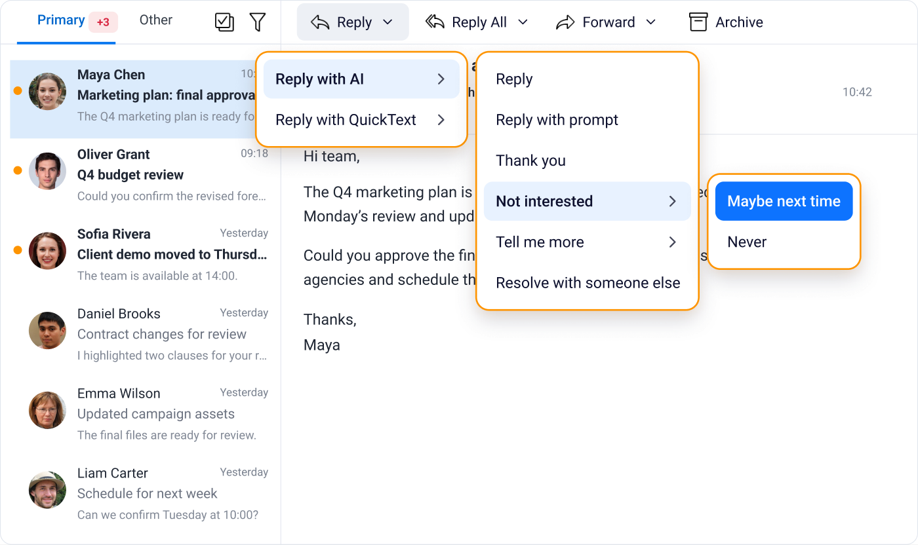Expand the Reply dropdown chevron
This screenshot has height=545, width=918.
(x=388, y=22)
